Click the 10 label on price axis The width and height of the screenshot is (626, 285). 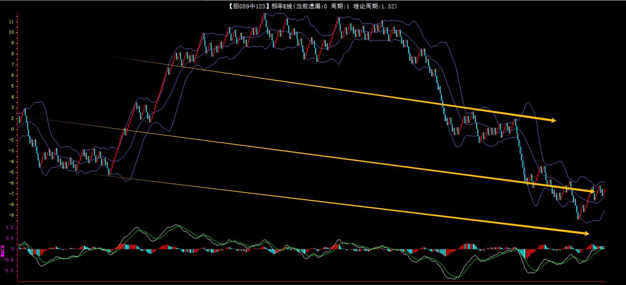pyautogui.click(x=11, y=32)
